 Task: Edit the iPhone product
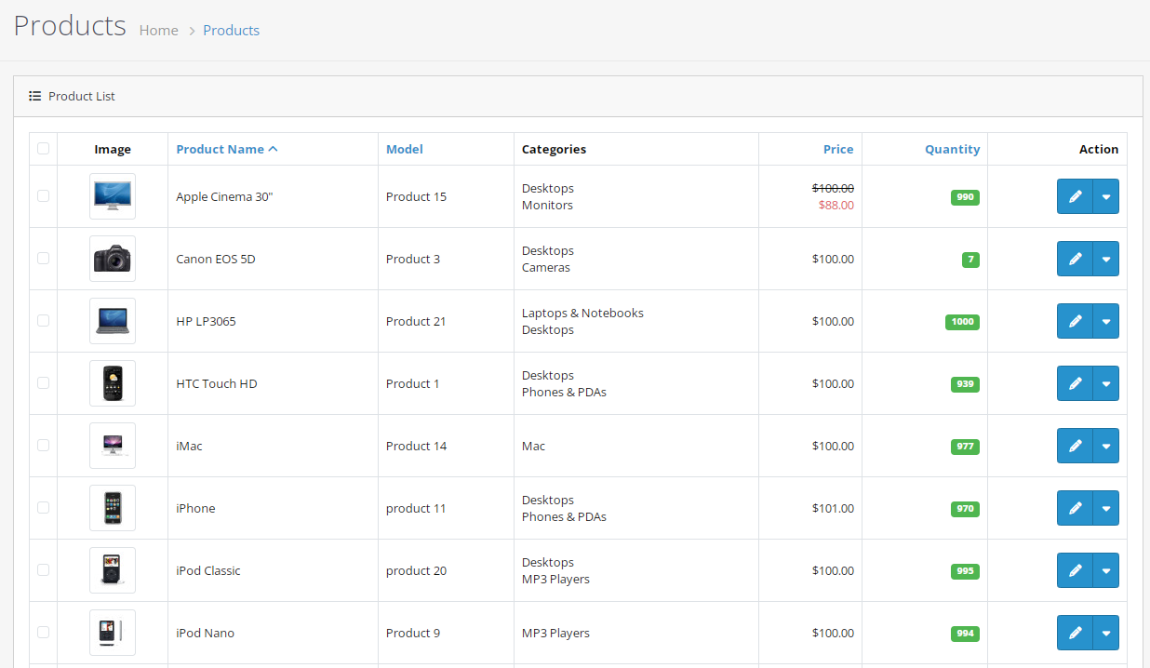point(1075,508)
